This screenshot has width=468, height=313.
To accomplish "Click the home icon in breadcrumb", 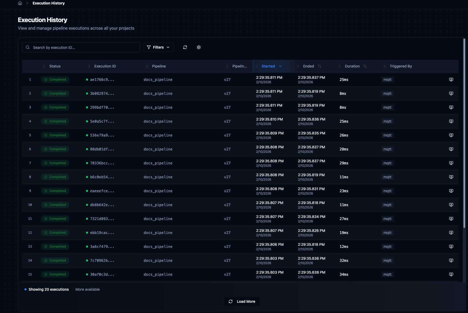I will pos(20,3).
